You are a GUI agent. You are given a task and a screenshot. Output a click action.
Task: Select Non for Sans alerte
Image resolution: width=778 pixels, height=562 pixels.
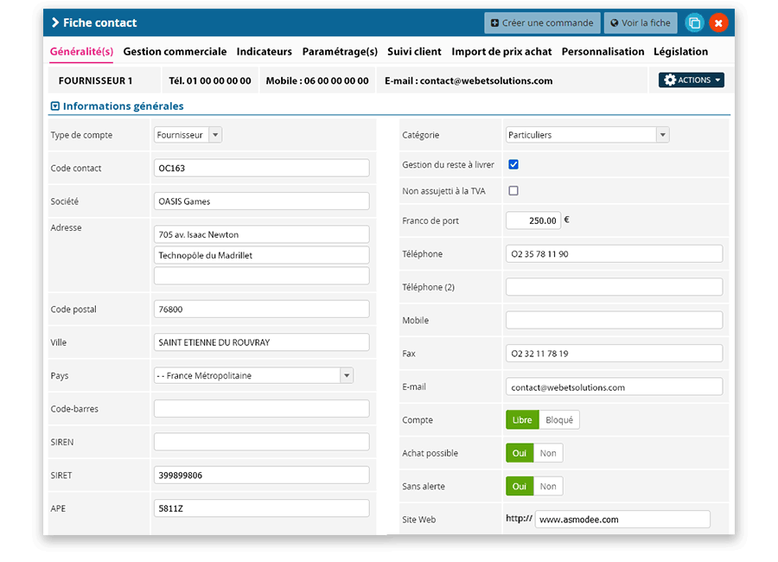[548, 487]
